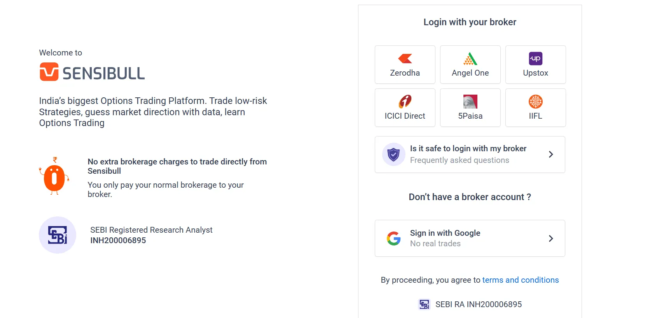Select the IIFL label

(x=535, y=116)
